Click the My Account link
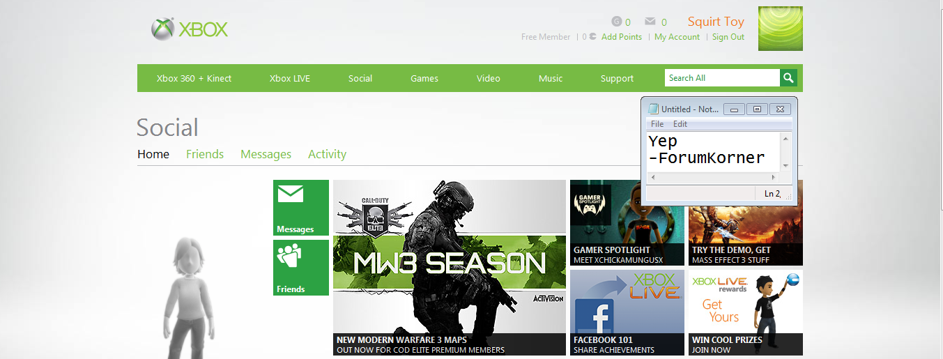Viewport: 943px width, 359px height. pyautogui.click(x=677, y=37)
